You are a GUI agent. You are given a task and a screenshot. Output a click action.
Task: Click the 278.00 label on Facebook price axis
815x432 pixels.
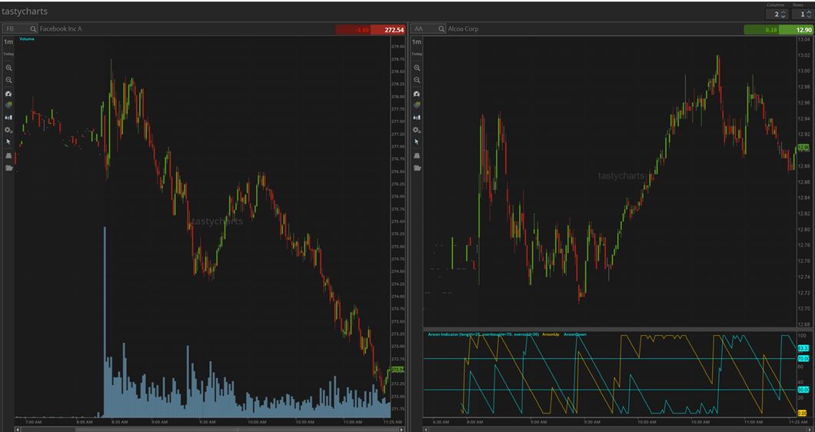pos(398,97)
